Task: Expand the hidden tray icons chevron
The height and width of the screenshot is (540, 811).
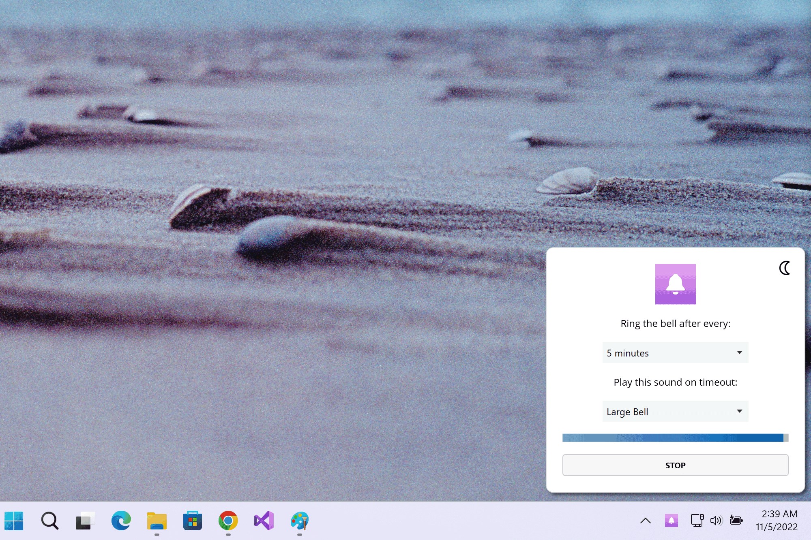Action: click(645, 521)
